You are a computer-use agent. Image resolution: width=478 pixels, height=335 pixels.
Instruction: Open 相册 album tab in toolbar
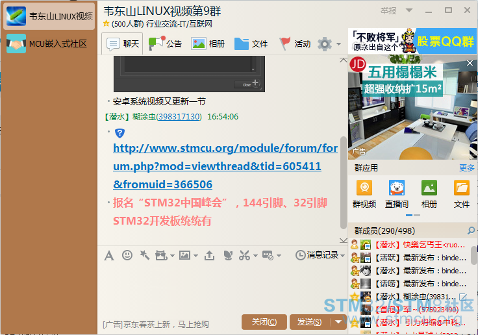point(208,43)
